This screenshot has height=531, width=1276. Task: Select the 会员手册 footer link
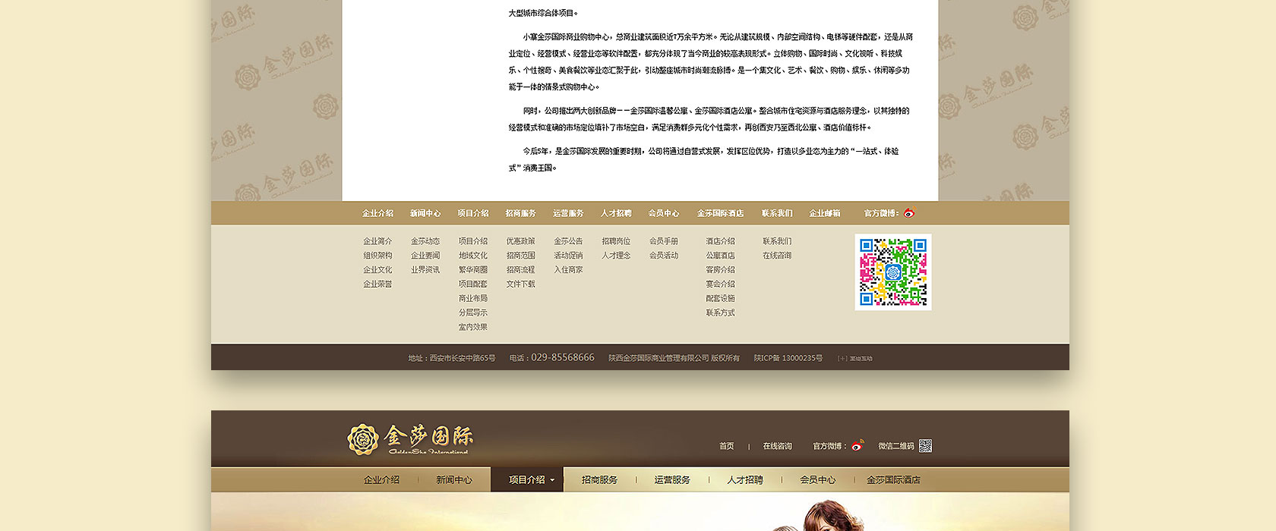(663, 241)
